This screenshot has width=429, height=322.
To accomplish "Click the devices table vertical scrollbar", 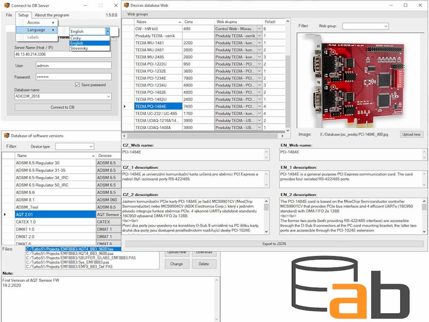I will pos(287,76).
